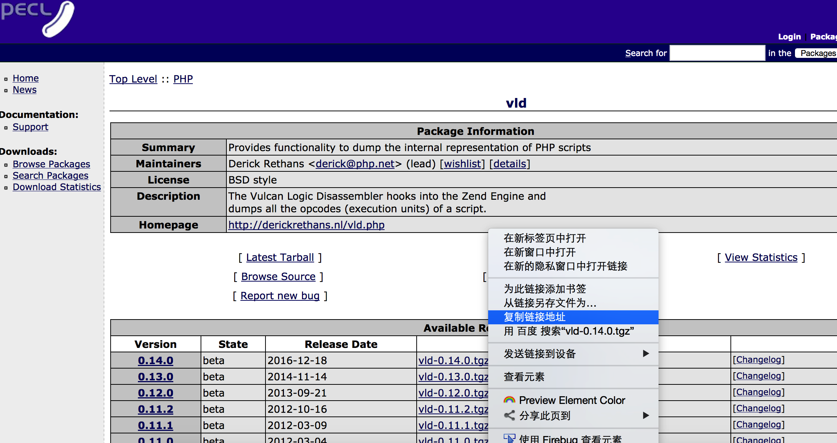Download vld-0.11.2.tgz file link
837x443 pixels.
pyautogui.click(x=453, y=409)
